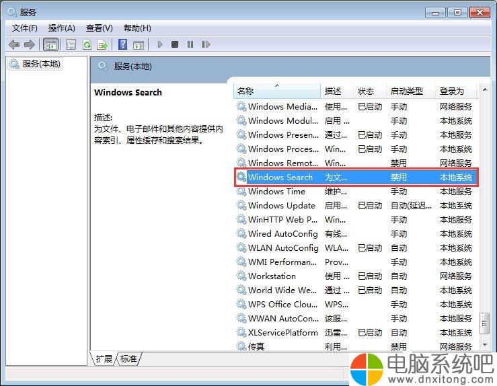This screenshot has width=497, height=386.
Task: Select the WWAN AutoCon... service row
Action: (356, 319)
